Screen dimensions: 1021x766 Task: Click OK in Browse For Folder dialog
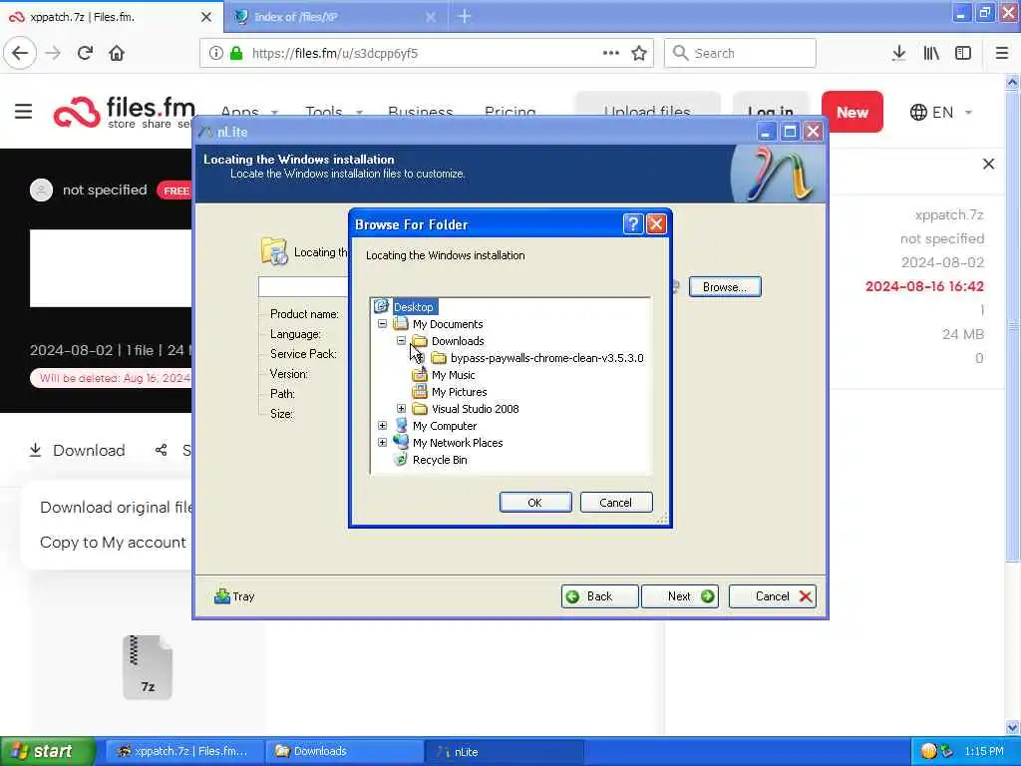pyautogui.click(x=534, y=503)
